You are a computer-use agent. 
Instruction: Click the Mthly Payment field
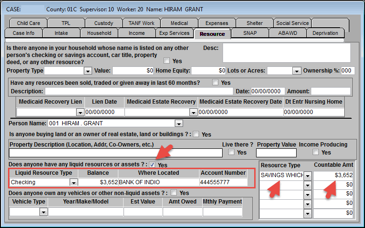click(222, 212)
